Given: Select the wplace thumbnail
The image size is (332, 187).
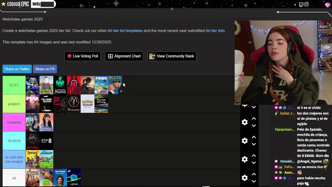Looking at the screenshot, I should point(74,178).
